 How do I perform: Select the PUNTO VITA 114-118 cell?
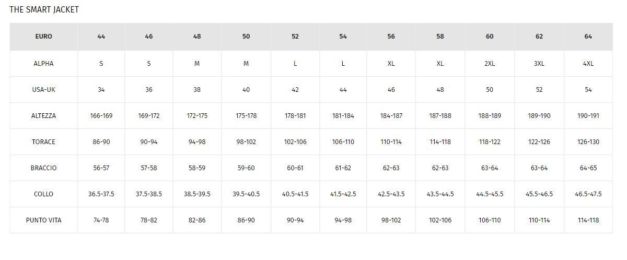coord(588,220)
